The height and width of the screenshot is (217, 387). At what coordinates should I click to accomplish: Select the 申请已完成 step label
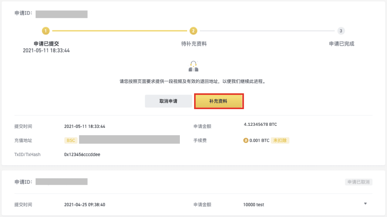(x=342, y=44)
